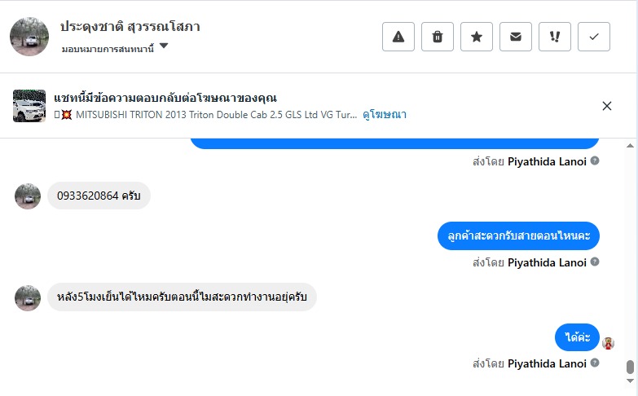Open the contact's profile picture in the header
This screenshot has width=638, height=396.
click(29, 37)
